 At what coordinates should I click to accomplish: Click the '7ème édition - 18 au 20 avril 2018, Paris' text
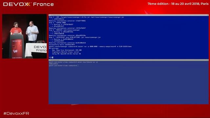pyautogui.click(x=178, y=4)
